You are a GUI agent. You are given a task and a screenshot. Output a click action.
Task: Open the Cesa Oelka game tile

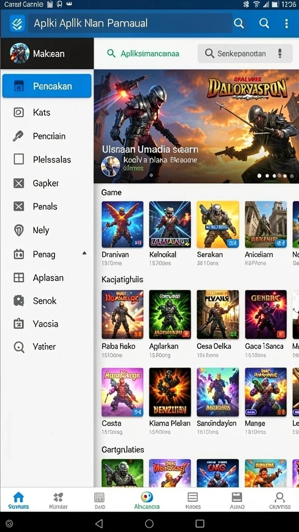(x=218, y=314)
